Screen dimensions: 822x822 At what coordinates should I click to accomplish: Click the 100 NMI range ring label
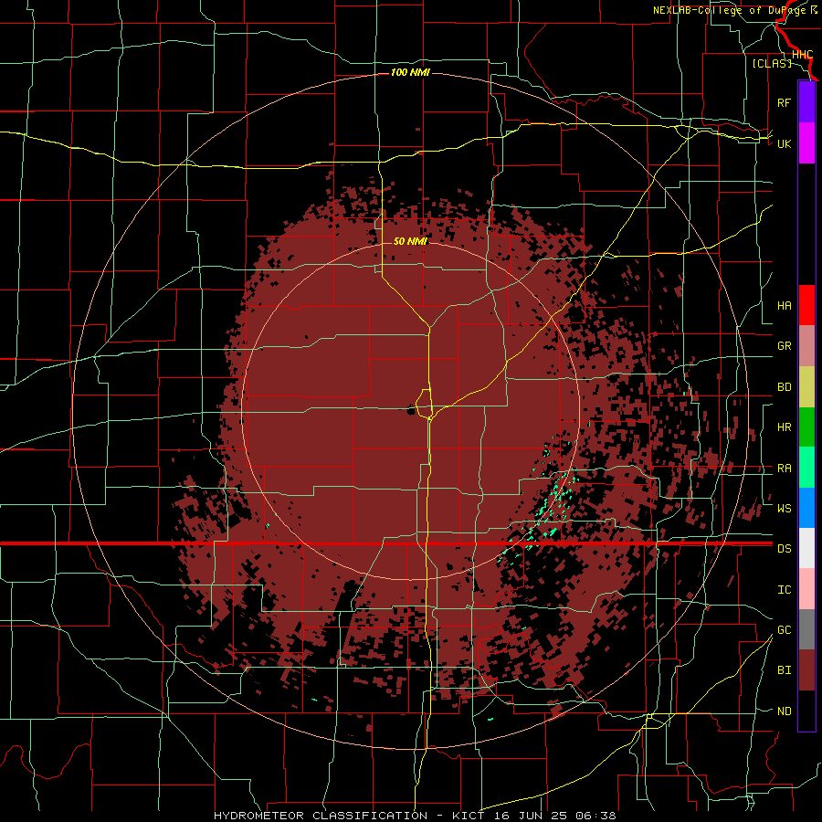tap(410, 72)
